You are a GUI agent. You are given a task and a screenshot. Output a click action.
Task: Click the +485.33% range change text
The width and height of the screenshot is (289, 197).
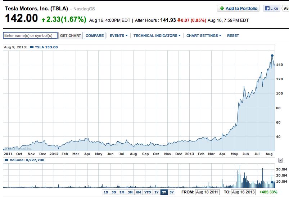268,192
